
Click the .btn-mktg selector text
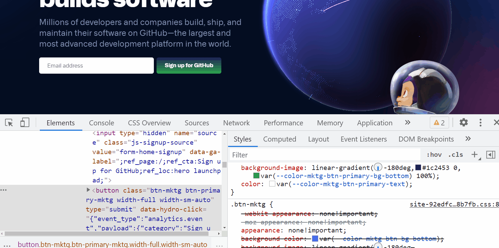249,204
